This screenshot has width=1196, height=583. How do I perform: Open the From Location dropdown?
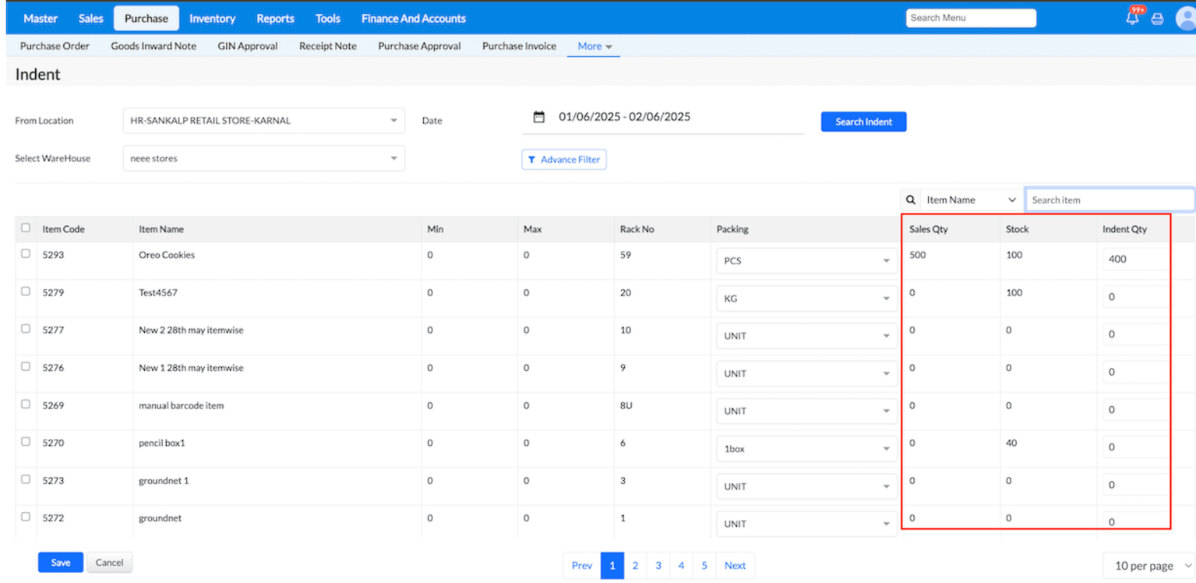(263, 121)
